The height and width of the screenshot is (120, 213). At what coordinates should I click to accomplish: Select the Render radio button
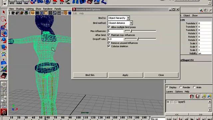[x=181, y=87]
